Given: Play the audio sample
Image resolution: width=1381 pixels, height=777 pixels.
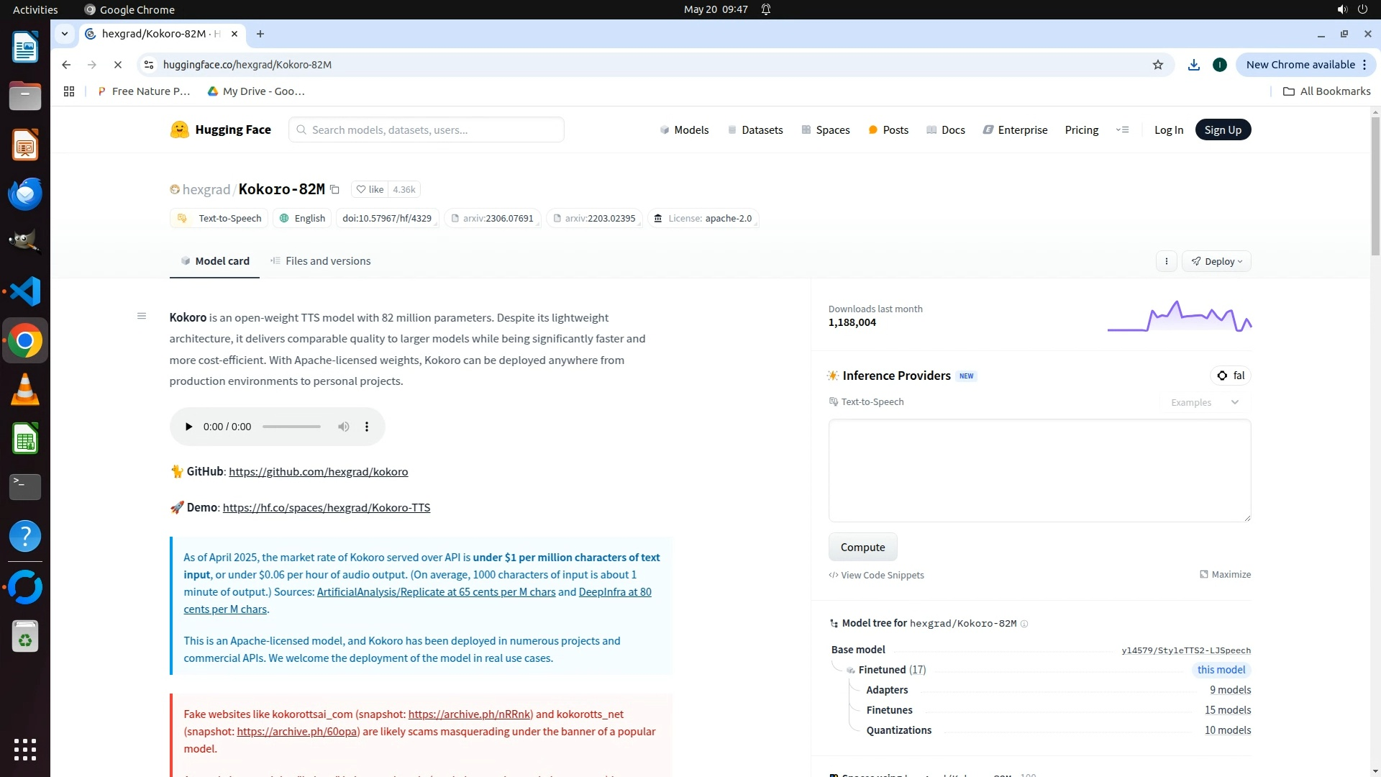Looking at the screenshot, I should pyautogui.click(x=188, y=427).
